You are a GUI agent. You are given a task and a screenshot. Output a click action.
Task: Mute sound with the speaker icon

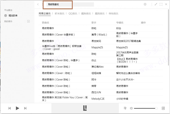coord(131,108)
